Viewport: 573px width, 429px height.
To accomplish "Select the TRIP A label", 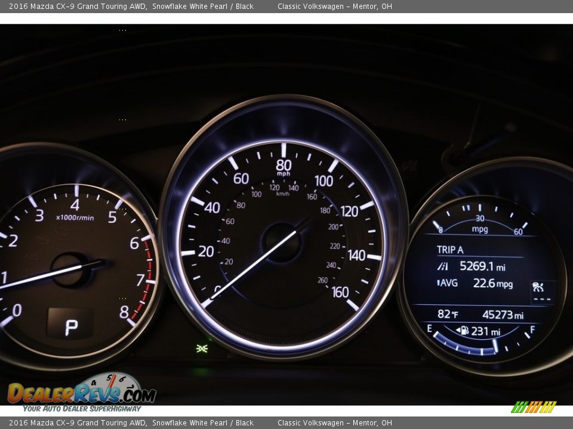I will [450, 250].
